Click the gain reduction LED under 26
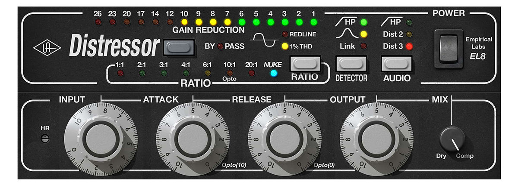 click(98, 21)
